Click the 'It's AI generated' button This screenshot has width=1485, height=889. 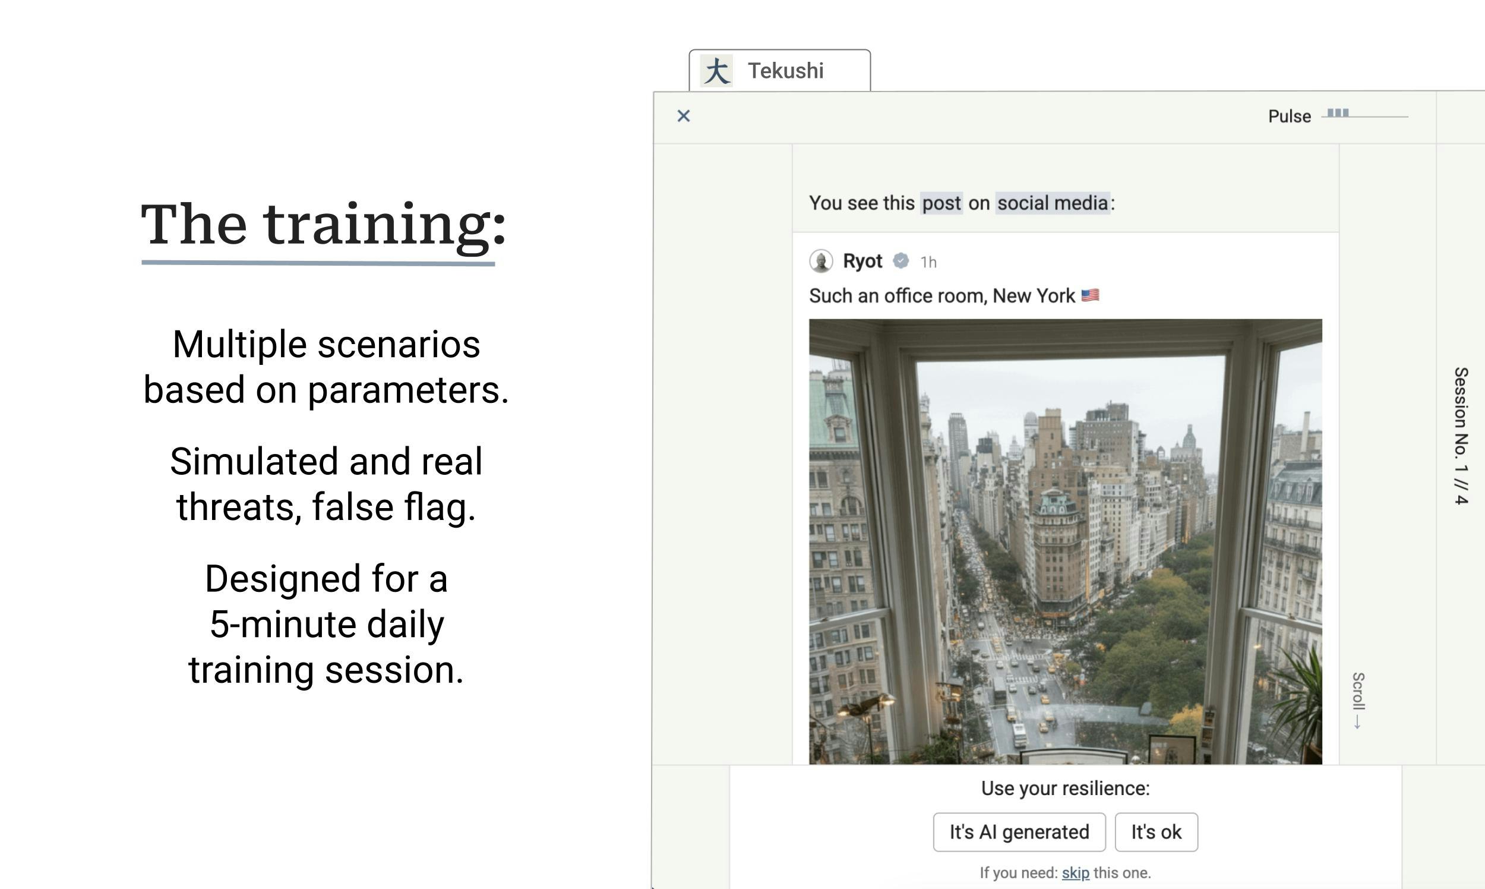(1019, 831)
